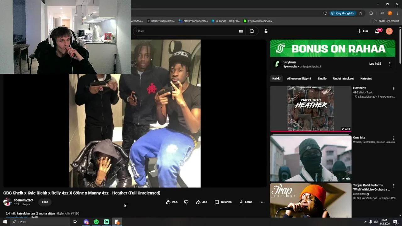402x226 pixels.
Task: Open options menu for the S-ryhmä ad
Action: pyautogui.click(x=390, y=64)
